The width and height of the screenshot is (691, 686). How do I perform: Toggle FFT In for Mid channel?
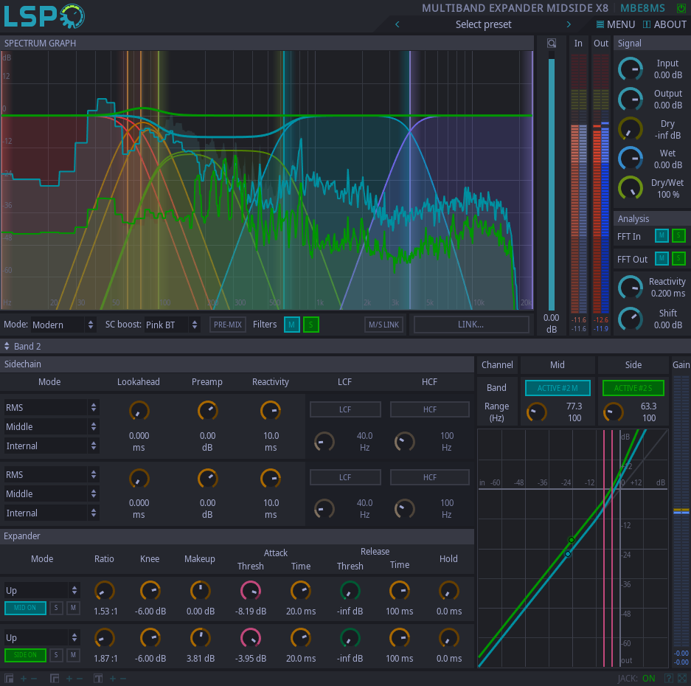662,236
